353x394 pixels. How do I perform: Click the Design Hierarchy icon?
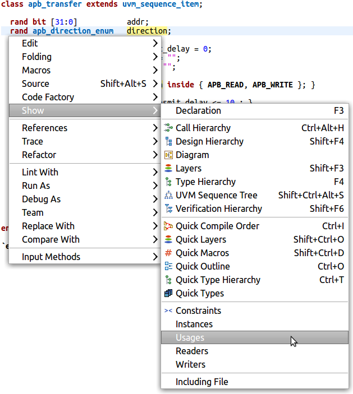point(168,141)
